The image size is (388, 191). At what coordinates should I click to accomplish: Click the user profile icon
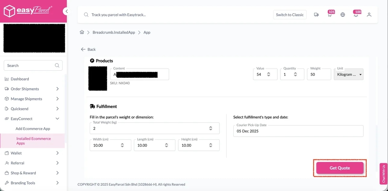coord(369,15)
